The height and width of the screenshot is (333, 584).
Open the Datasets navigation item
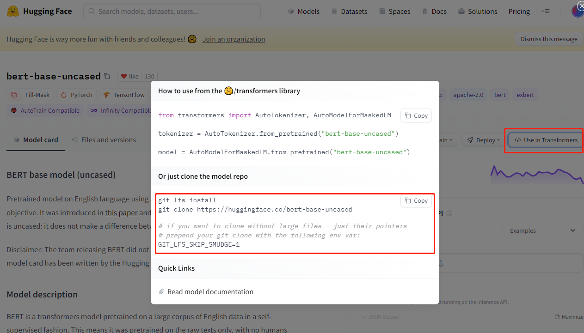[349, 11]
